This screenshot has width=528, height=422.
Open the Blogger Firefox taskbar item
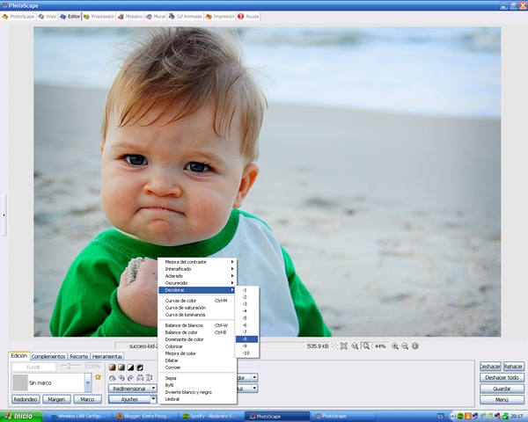[146, 416]
